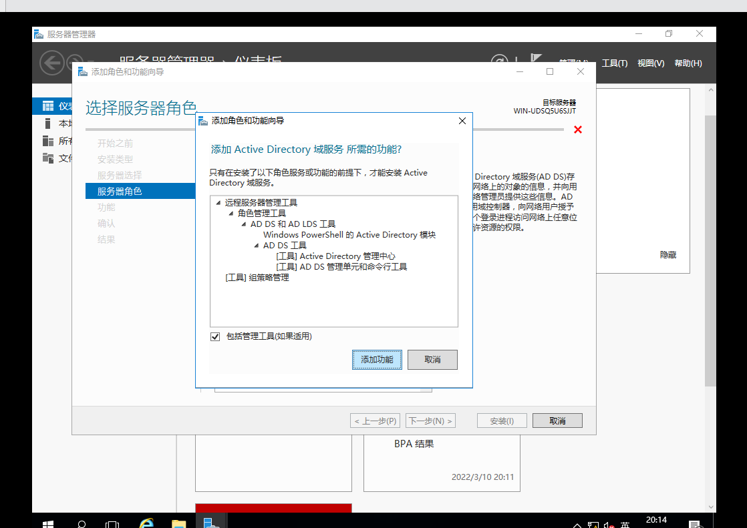Click BPA 结果 in Server Manager tile

click(x=414, y=444)
